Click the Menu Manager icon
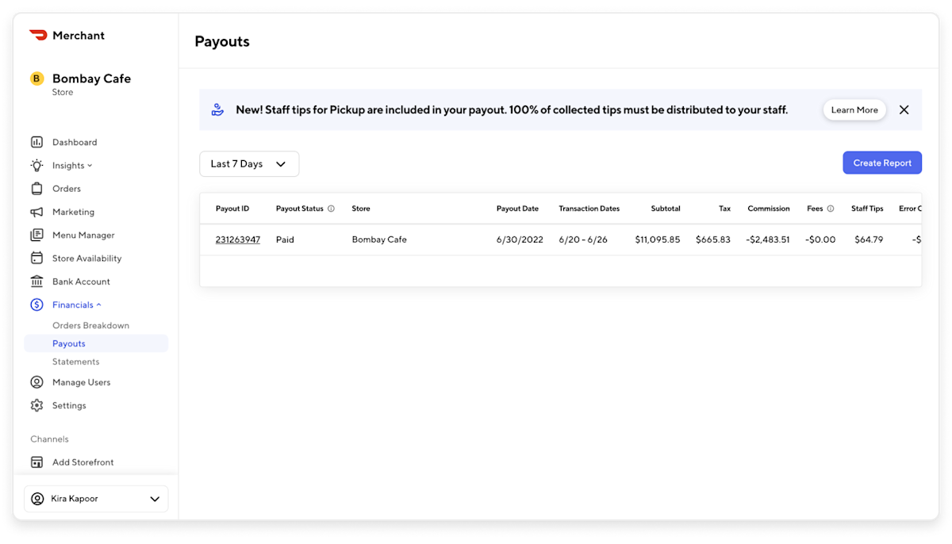Image resolution: width=952 pixels, height=544 pixels. (36, 235)
